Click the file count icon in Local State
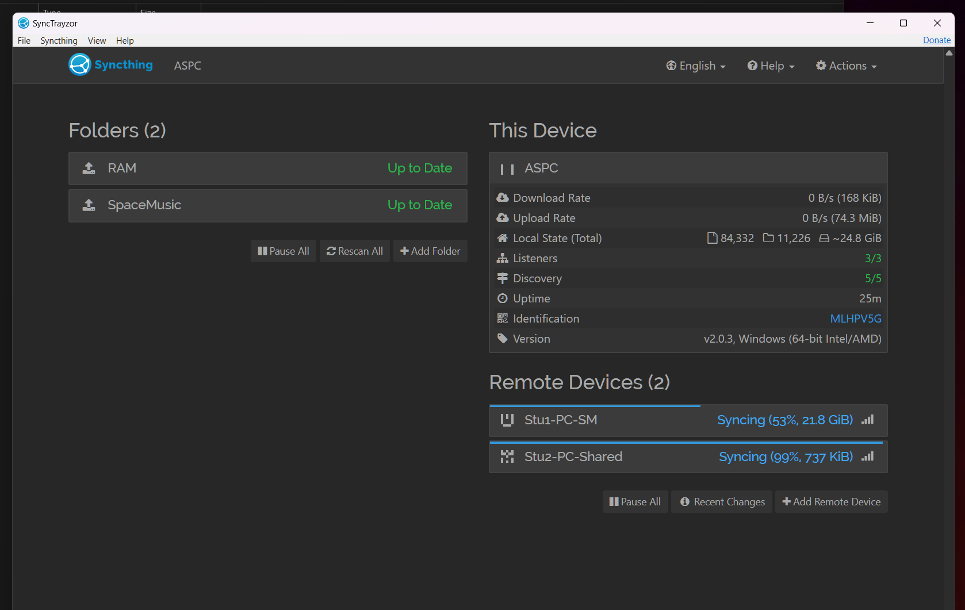This screenshot has height=610, width=965. (713, 238)
